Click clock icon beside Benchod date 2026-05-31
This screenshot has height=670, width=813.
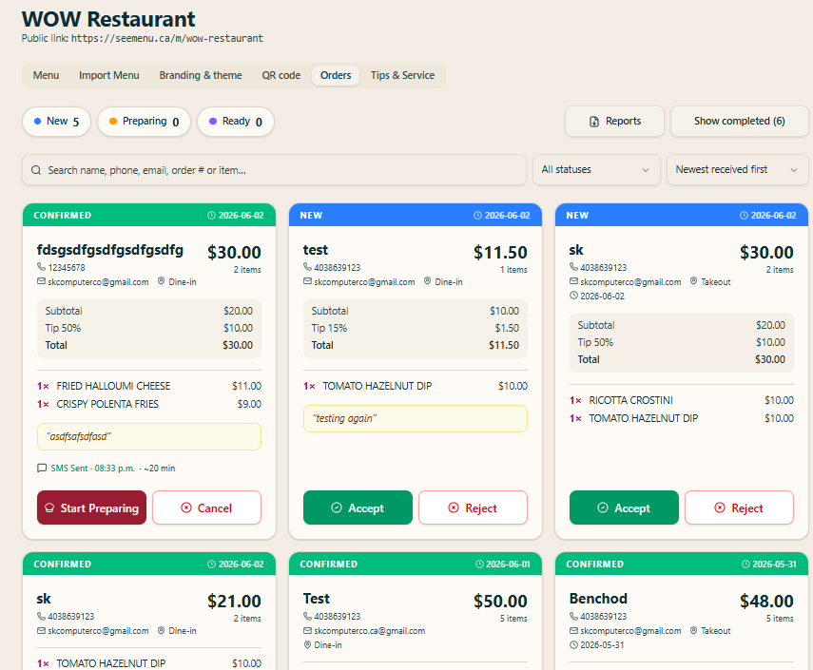pos(573,645)
